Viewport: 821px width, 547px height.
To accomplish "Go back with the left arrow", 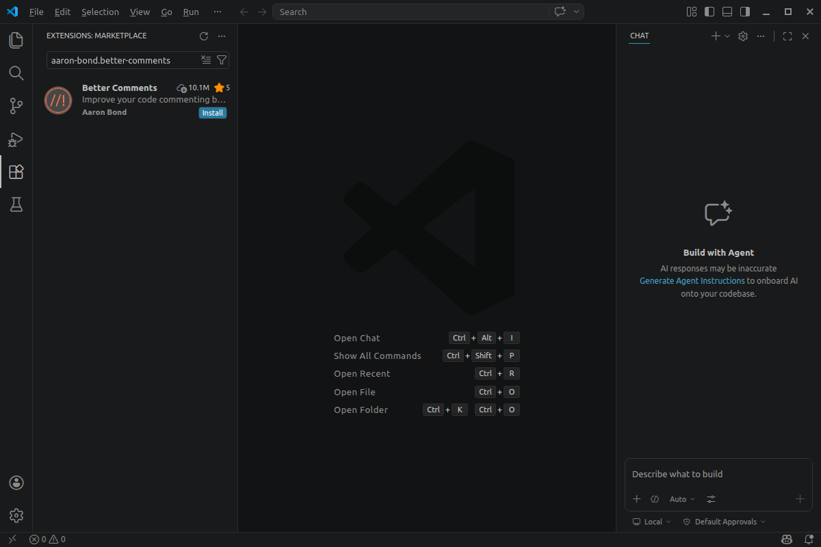I will click(x=244, y=12).
